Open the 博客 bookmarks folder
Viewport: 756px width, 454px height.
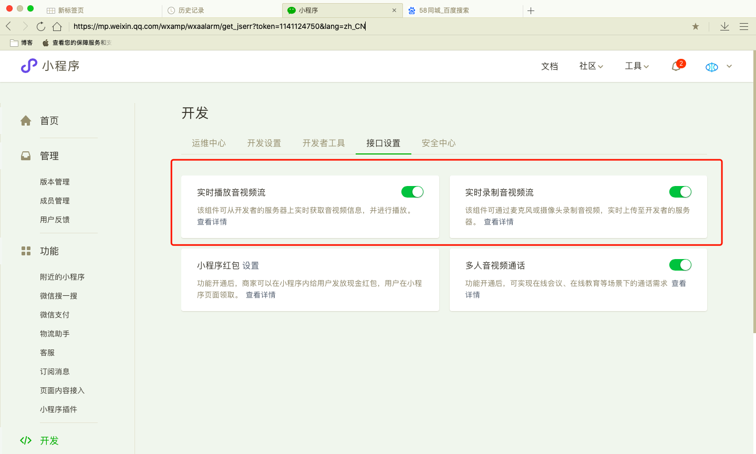pos(22,43)
